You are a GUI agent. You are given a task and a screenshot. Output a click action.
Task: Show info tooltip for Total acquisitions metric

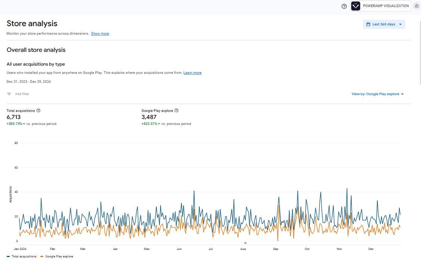[38, 110]
